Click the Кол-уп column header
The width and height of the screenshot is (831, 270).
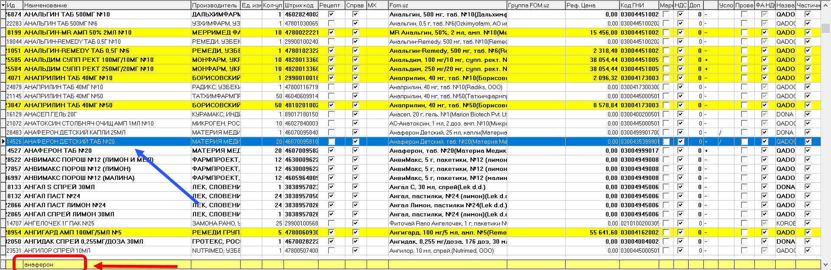point(273,5)
